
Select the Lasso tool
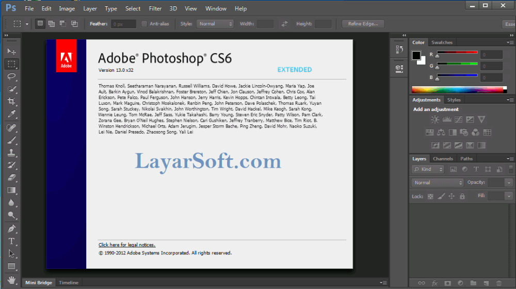coord(11,76)
